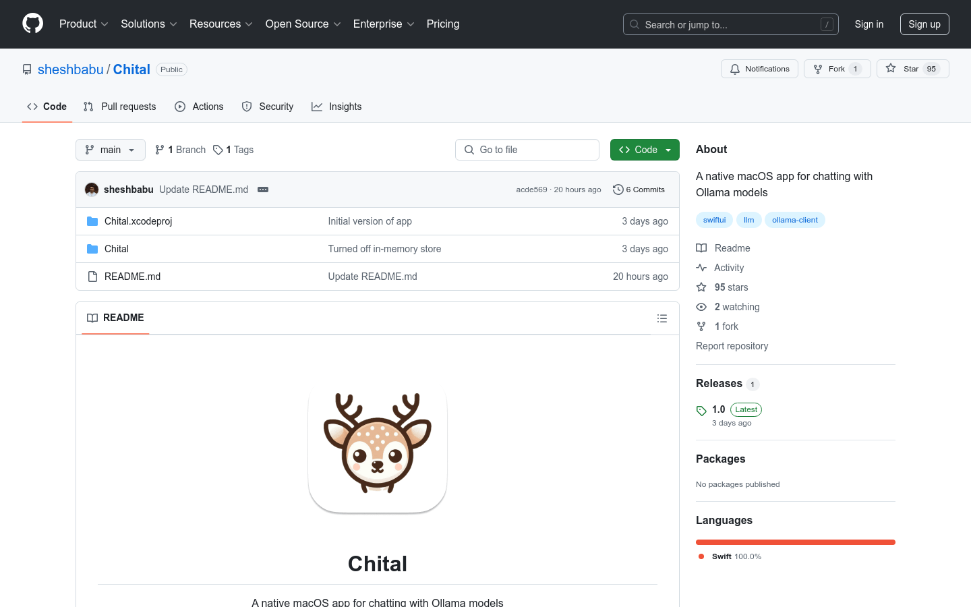Open commit message Update README.md beside sheshbabu
This screenshot has height=607, width=971.
click(204, 190)
